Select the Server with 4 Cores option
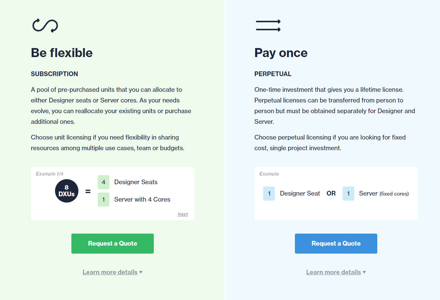 click(142, 199)
